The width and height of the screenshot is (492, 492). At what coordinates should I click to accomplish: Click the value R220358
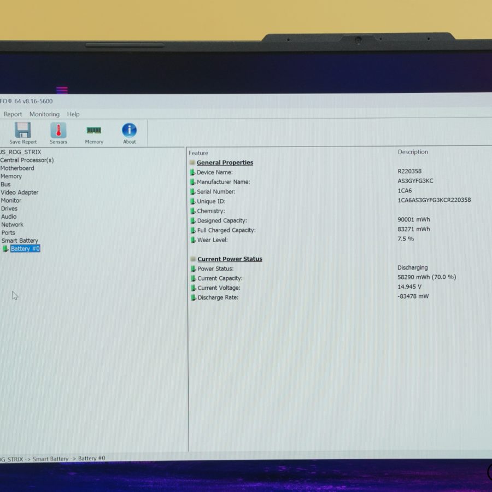coord(409,171)
